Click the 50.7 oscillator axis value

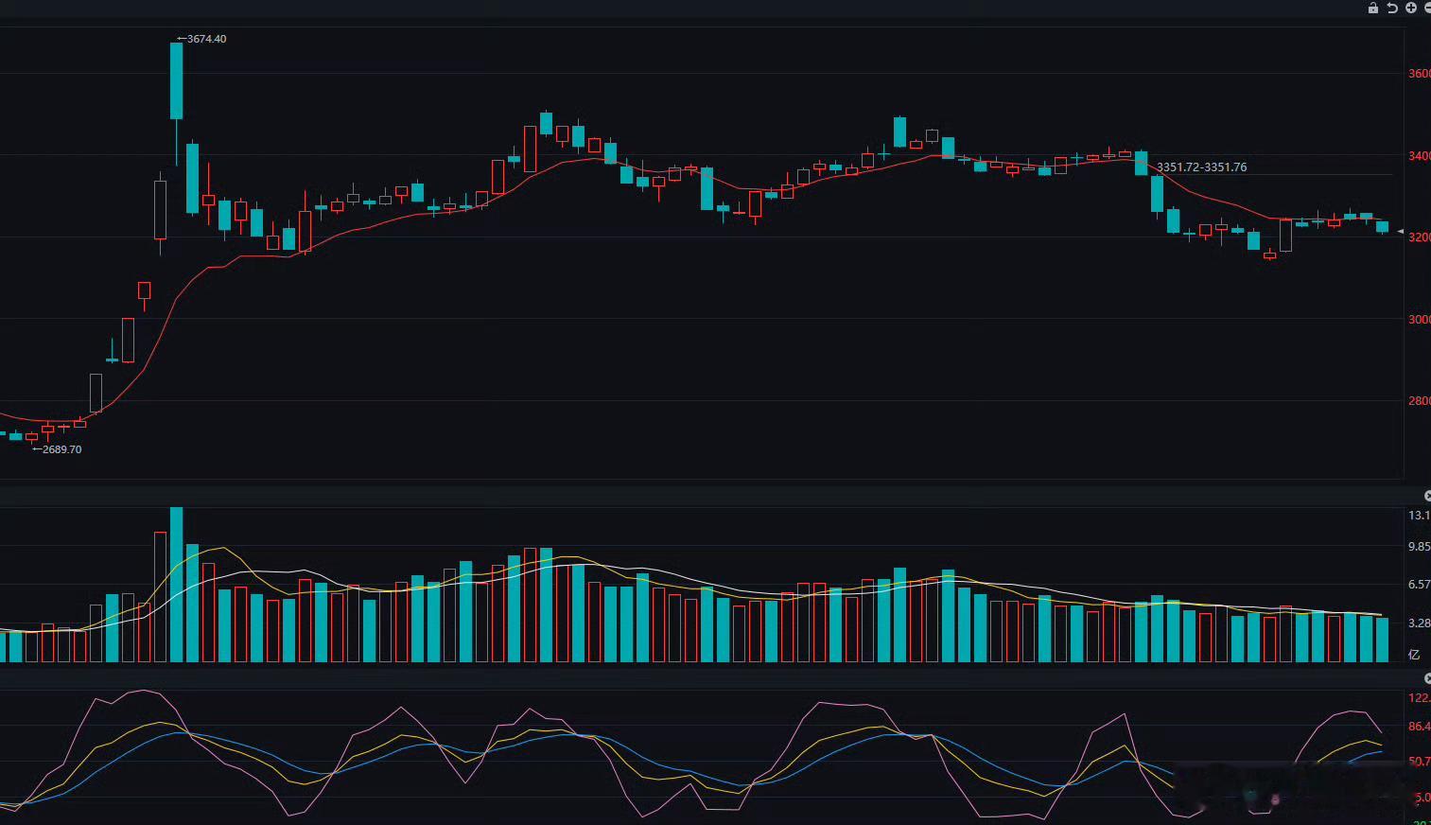click(1419, 761)
